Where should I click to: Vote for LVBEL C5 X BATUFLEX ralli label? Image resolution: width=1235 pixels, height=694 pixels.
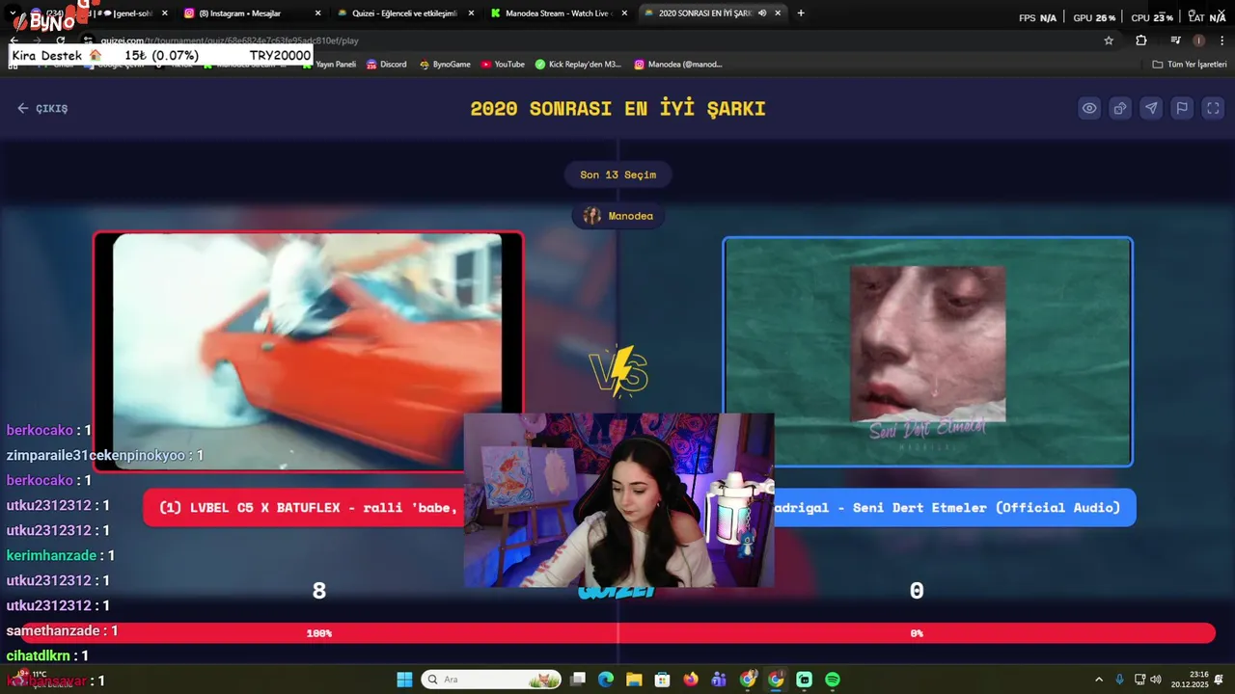point(304,508)
